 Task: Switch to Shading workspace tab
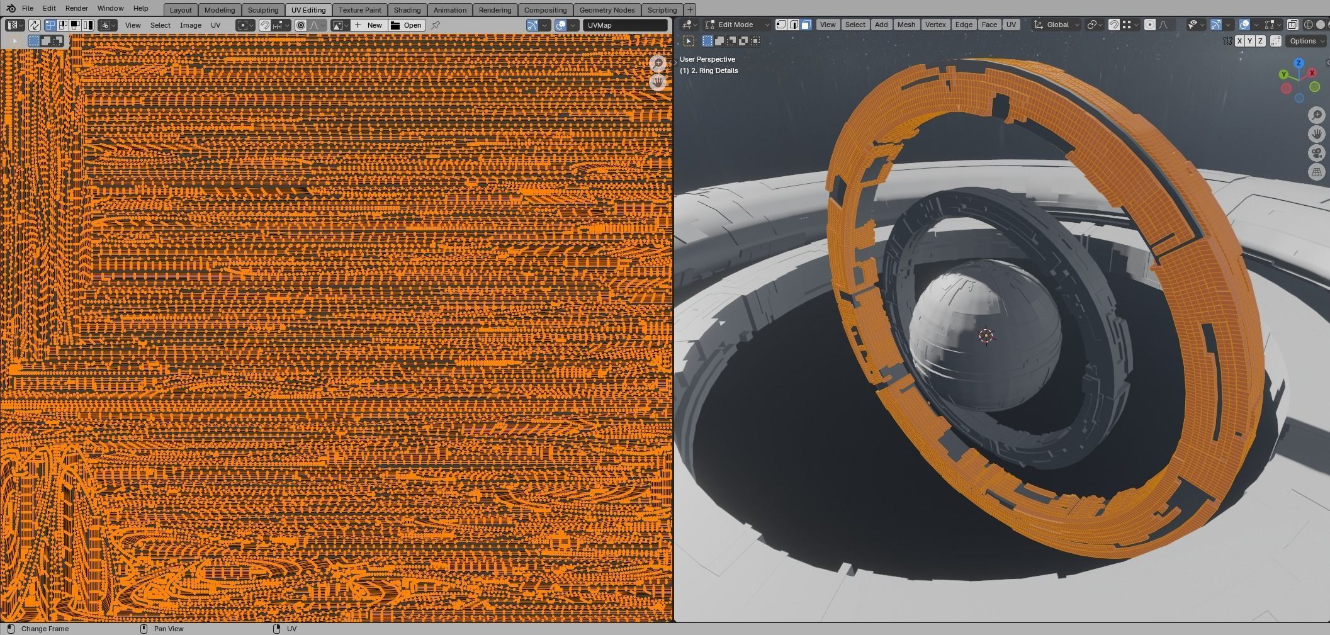(407, 9)
